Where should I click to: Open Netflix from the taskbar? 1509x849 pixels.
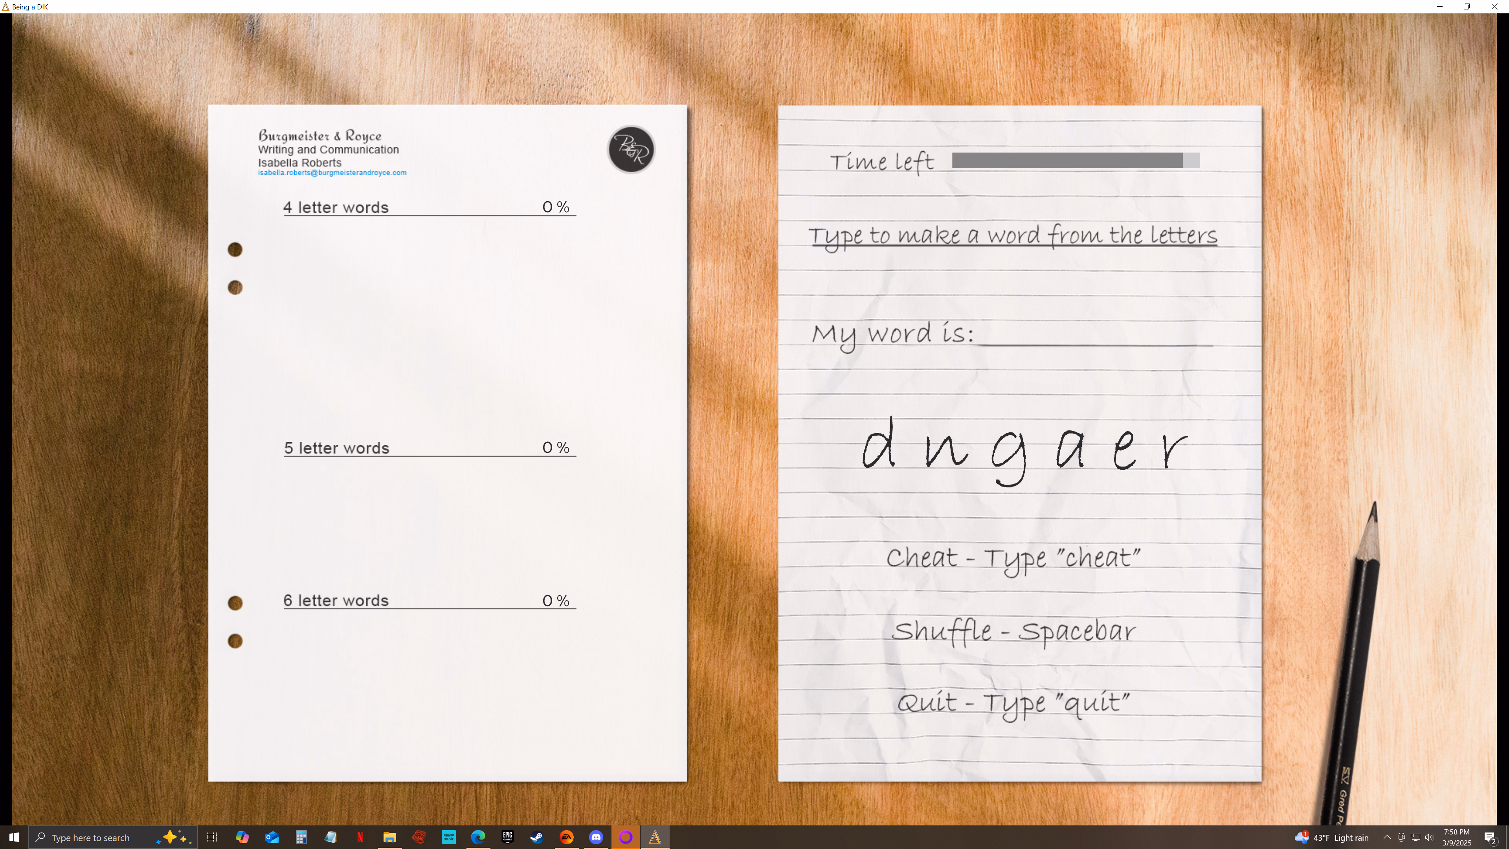coord(360,837)
